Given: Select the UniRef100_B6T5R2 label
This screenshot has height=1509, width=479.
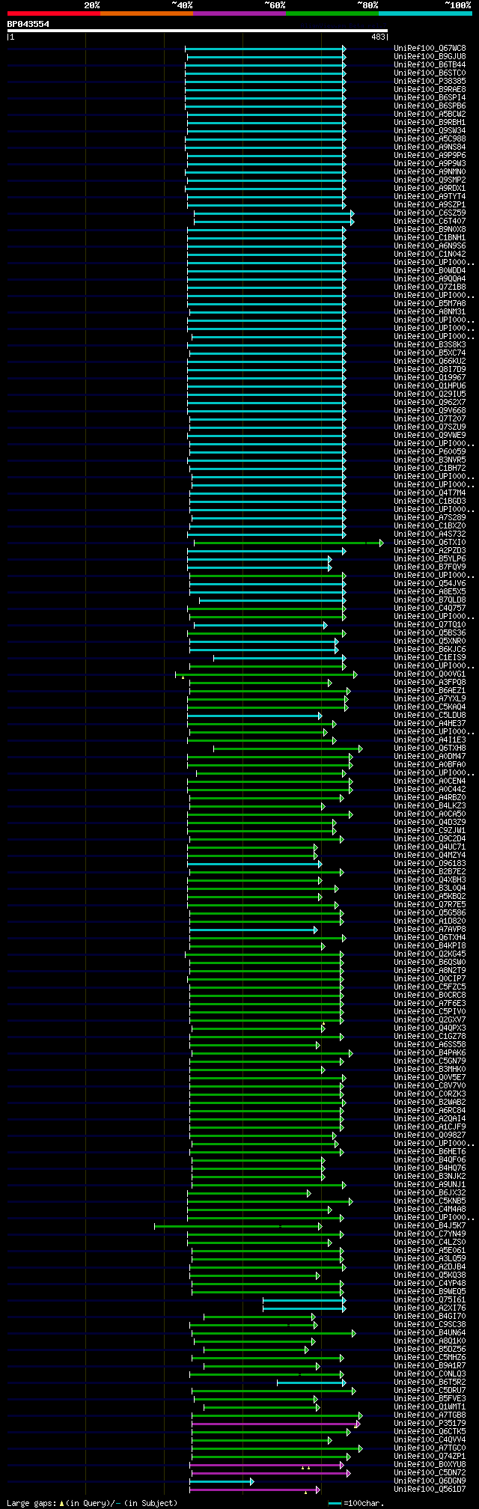Looking at the screenshot, I should pos(430,1382).
